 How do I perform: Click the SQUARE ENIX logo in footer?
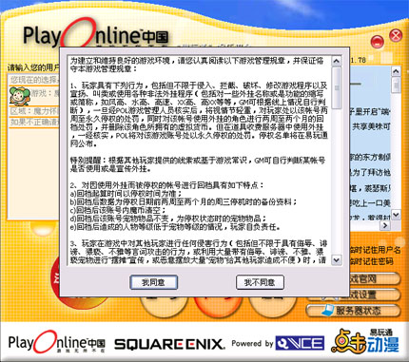pyautogui.click(x=169, y=344)
